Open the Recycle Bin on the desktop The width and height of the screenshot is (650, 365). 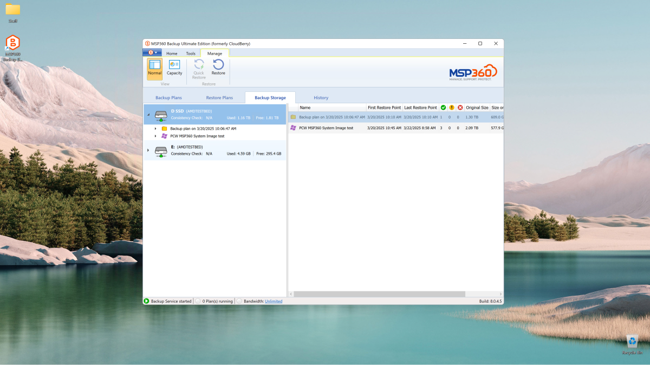pyautogui.click(x=632, y=344)
